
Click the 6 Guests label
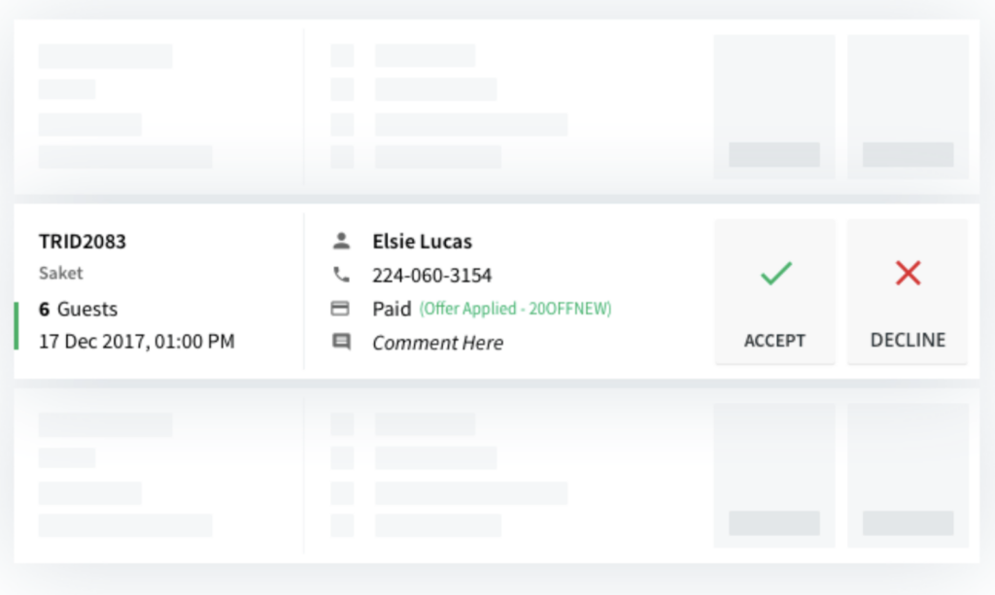click(78, 310)
